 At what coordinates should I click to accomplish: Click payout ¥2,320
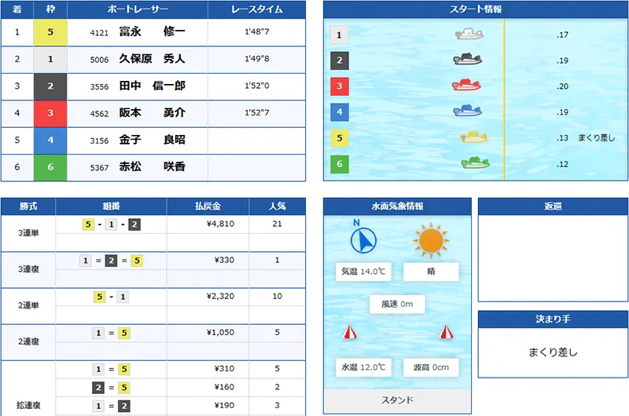pos(220,296)
